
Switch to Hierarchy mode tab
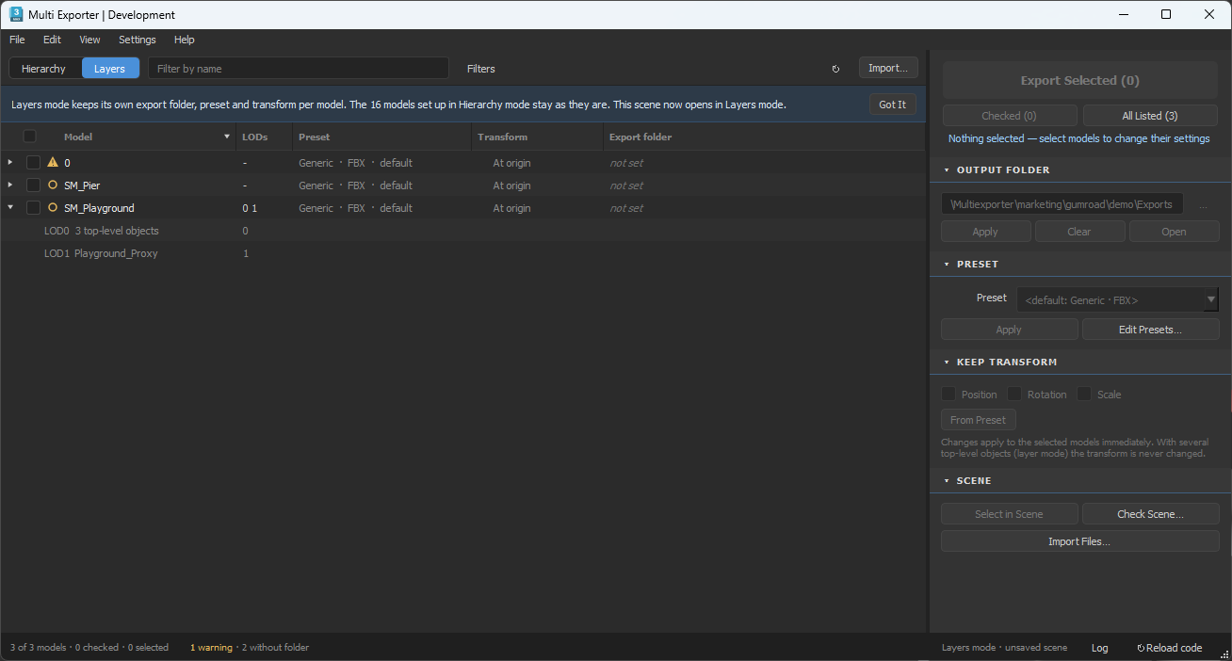tap(44, 69)
